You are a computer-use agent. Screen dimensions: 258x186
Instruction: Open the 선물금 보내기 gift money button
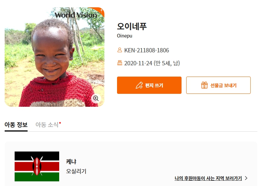[x=218, y=85]
